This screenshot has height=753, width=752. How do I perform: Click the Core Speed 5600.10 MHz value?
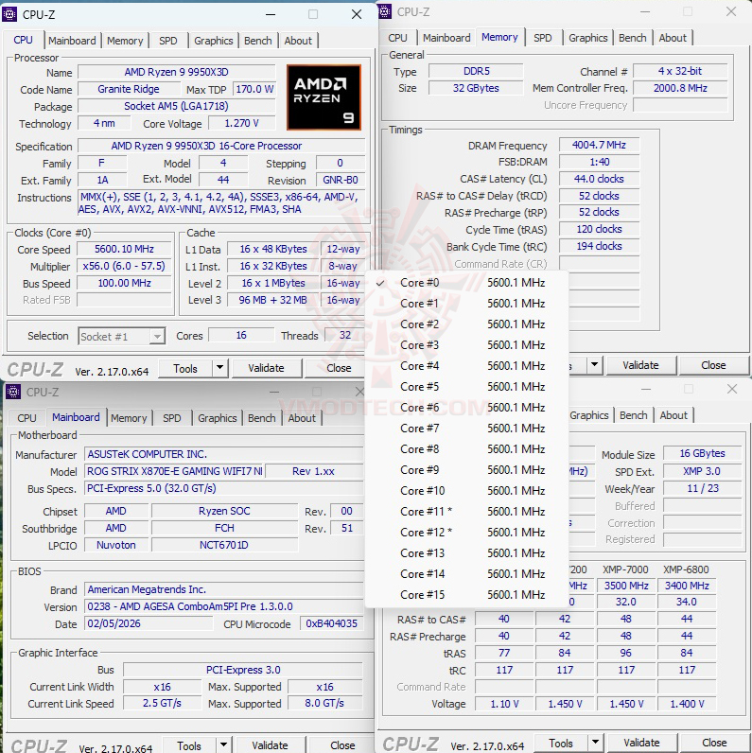tap(124, 249)
